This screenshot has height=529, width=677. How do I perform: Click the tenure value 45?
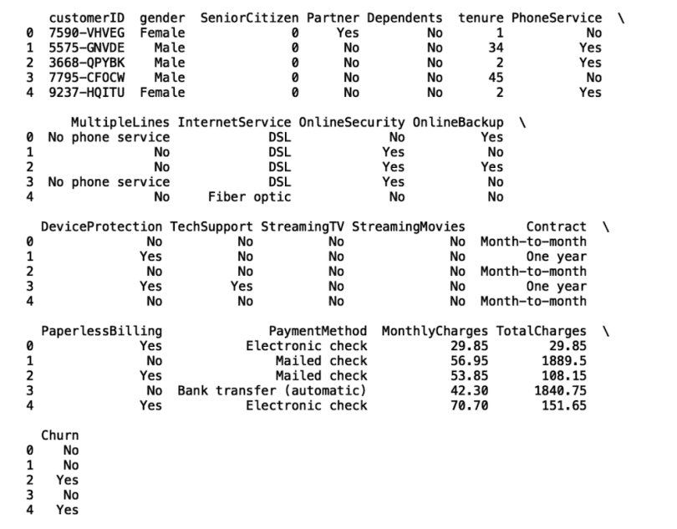[x=496, y=78]
